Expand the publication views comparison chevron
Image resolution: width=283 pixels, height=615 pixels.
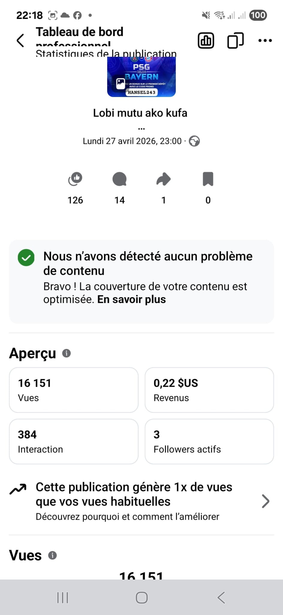[265, 501]
